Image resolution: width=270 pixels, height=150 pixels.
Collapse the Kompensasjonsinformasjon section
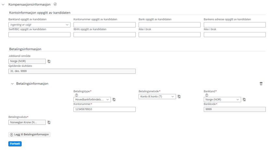coord(3,5)
